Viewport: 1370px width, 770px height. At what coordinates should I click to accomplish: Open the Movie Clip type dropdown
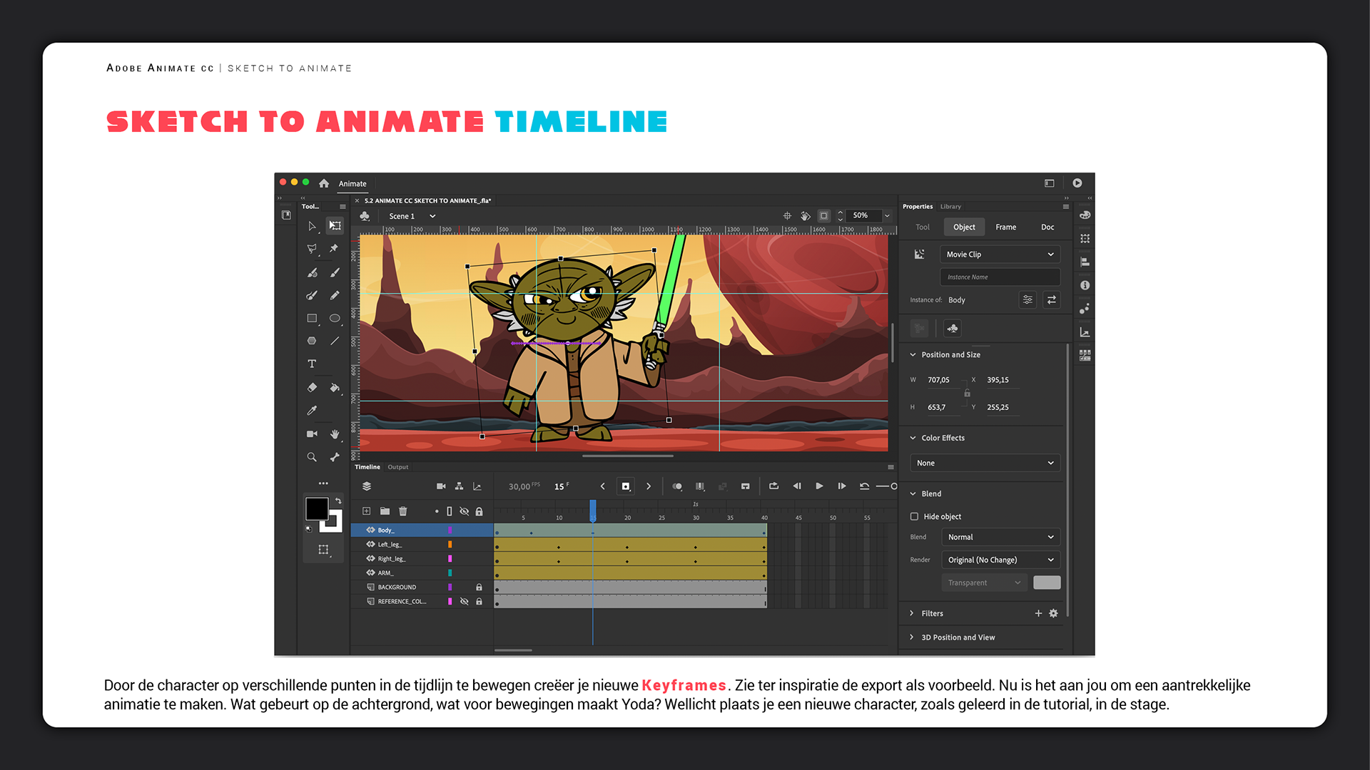(x=999, y=255)
